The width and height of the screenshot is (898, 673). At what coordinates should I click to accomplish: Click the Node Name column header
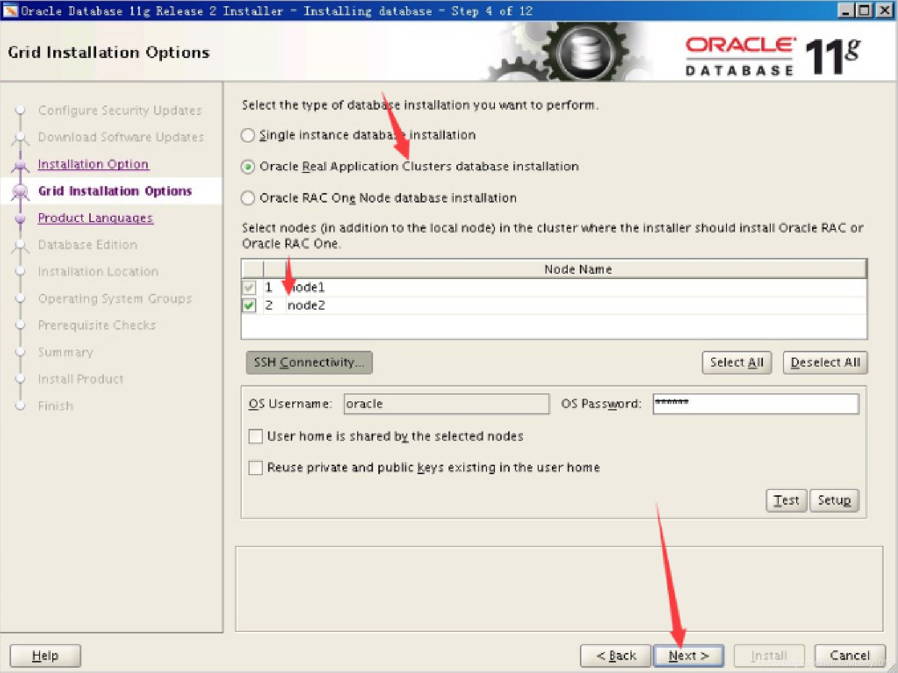578,270
